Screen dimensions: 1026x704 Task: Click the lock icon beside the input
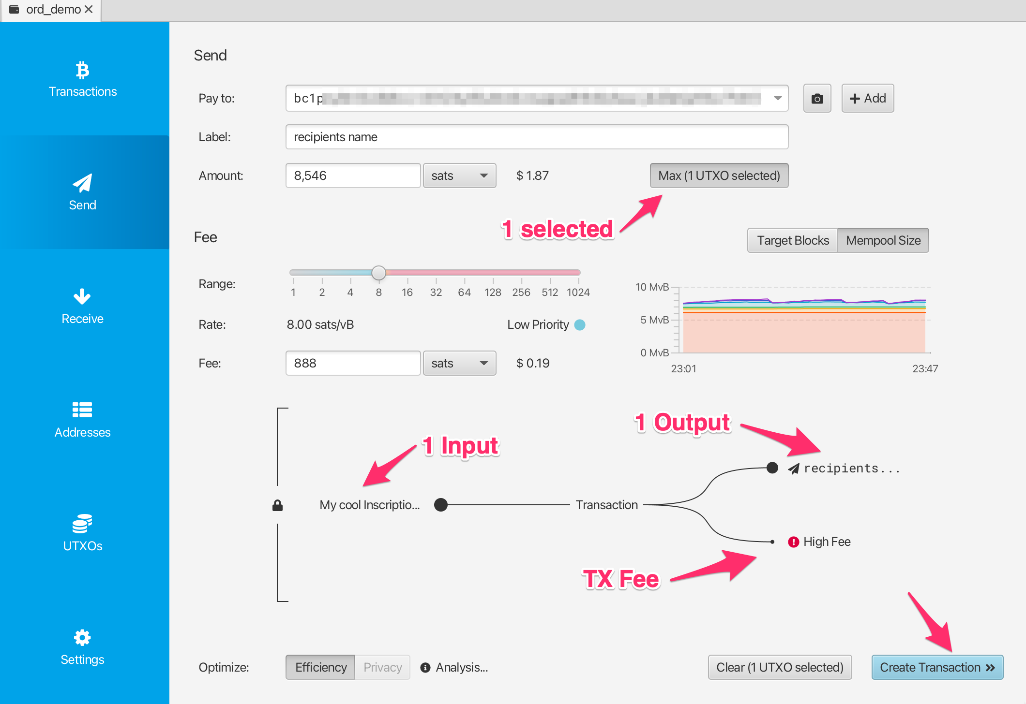[277, 505]
